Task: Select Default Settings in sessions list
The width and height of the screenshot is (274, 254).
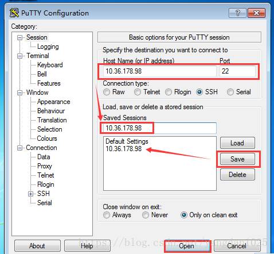Action: coord(127,141)
